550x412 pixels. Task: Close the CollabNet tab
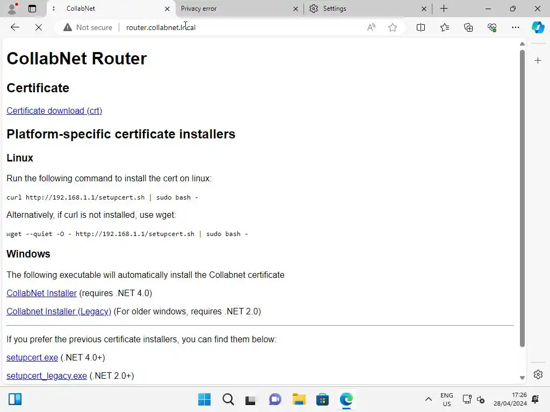pyautogui.click(x=168, y=9)
